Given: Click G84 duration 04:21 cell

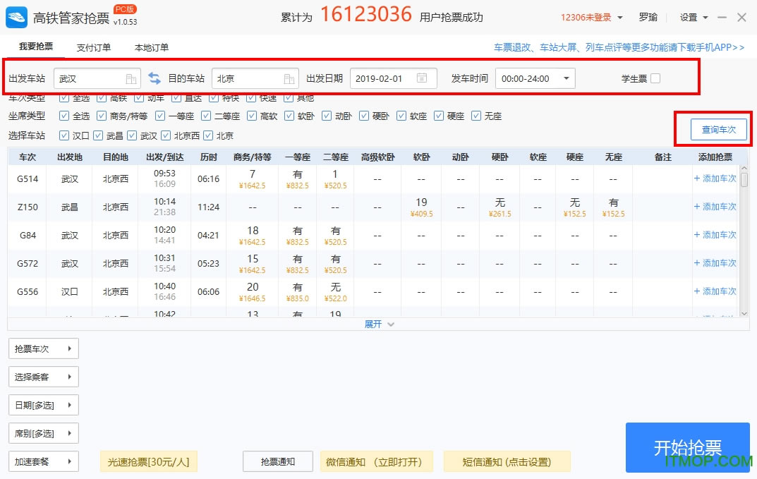Looking at the screenshot, I should pos(209,235).
